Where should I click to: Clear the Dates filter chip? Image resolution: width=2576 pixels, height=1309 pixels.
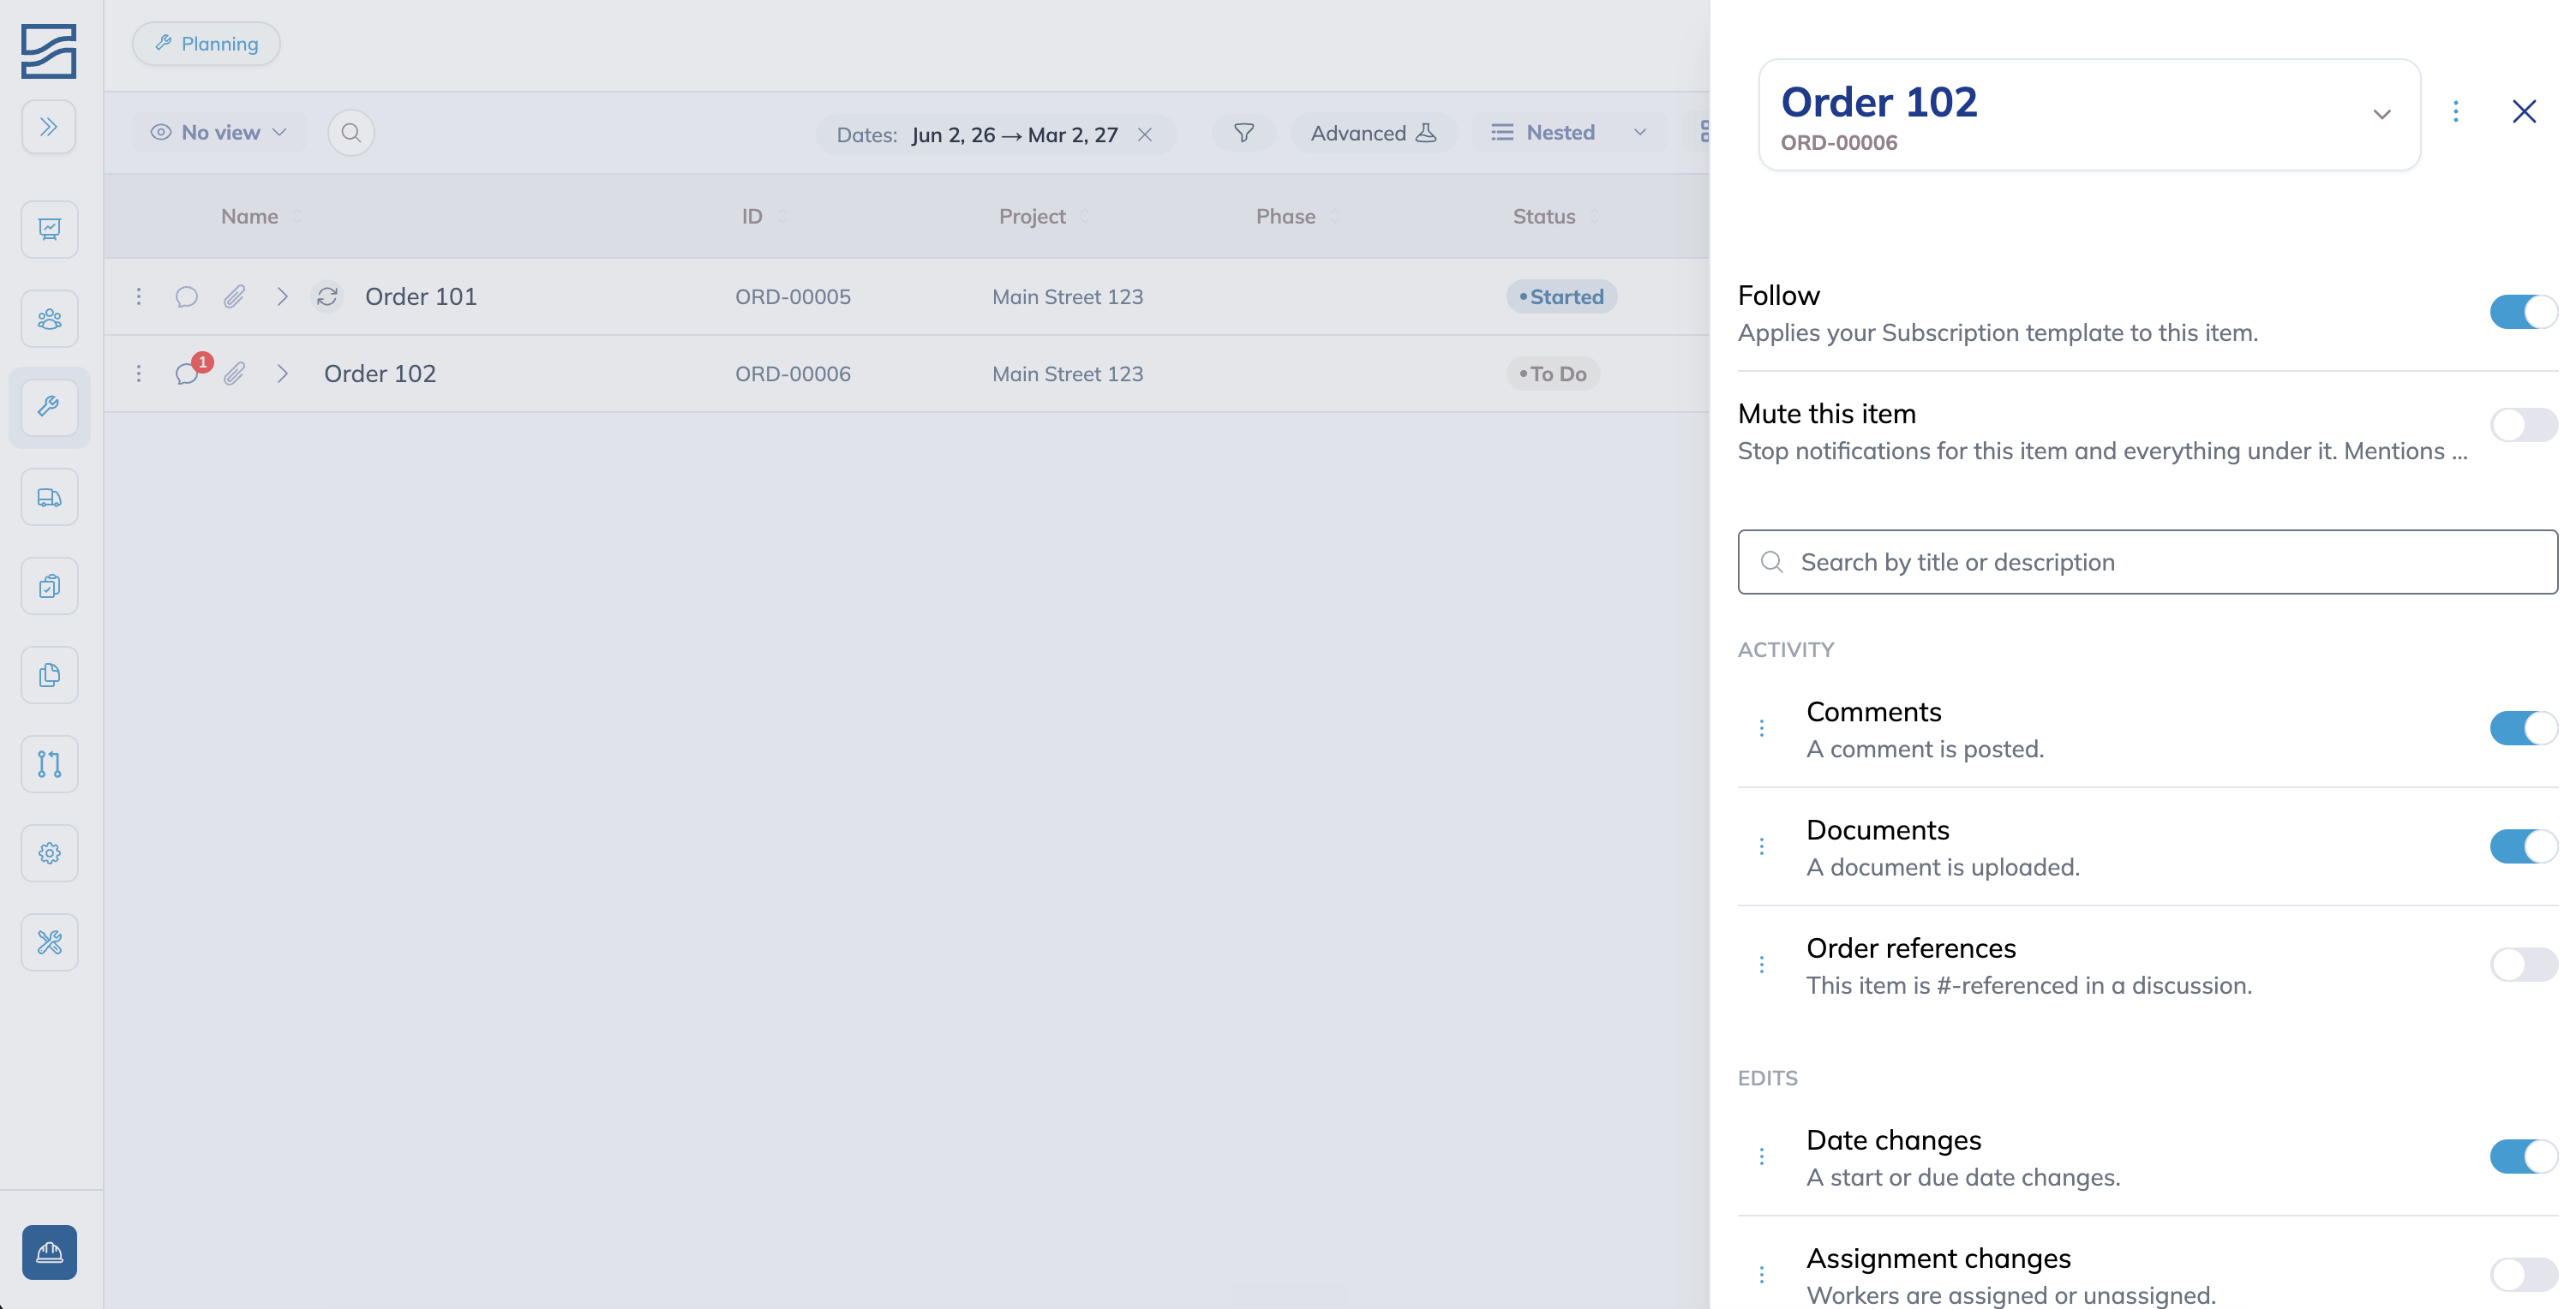click(x=1144, y=135)
